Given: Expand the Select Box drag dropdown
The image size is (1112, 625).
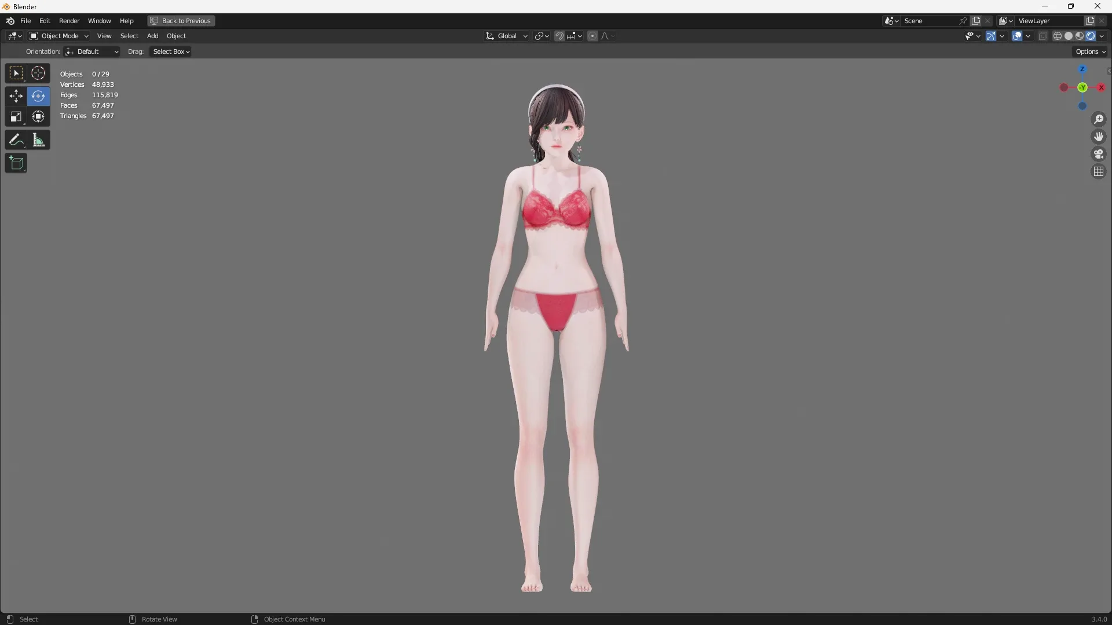Looking at the screenshot, I should (170, 52).
